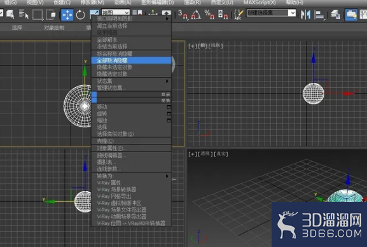Screen dimensions: 367x247
Task: Select the Rotate tool in toolbar
Action: pyautogui.click(x=81, y=15)
